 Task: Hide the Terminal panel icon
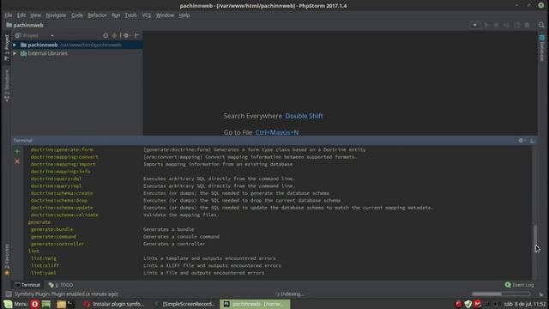(532, 141)
